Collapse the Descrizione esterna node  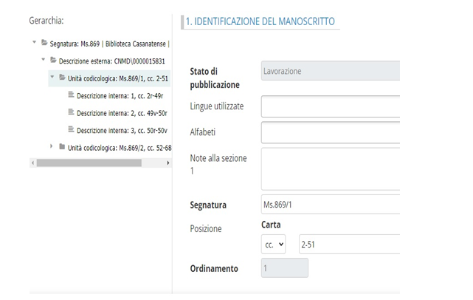coord(44,60)
